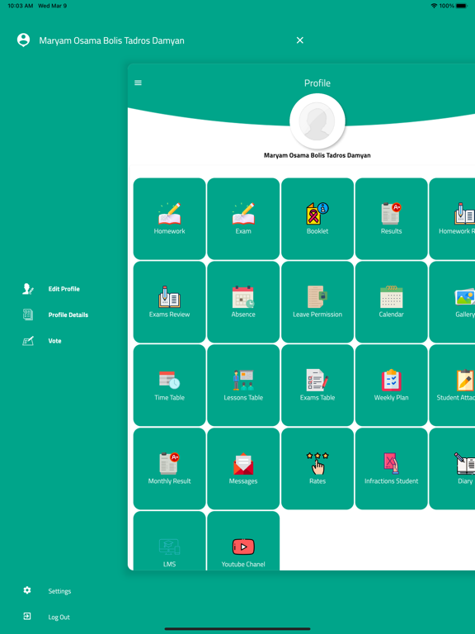475x634 pixels.
Task: Open the Exams Table tile
Action: click(317, 386)
